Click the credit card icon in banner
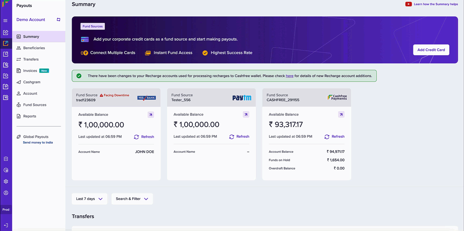 (85, 39)
